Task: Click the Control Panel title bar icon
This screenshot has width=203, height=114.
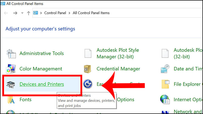Action: 3,3
